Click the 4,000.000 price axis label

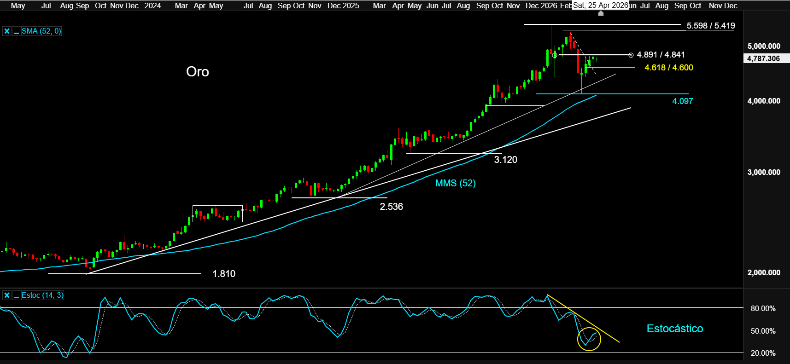(764, 101)
